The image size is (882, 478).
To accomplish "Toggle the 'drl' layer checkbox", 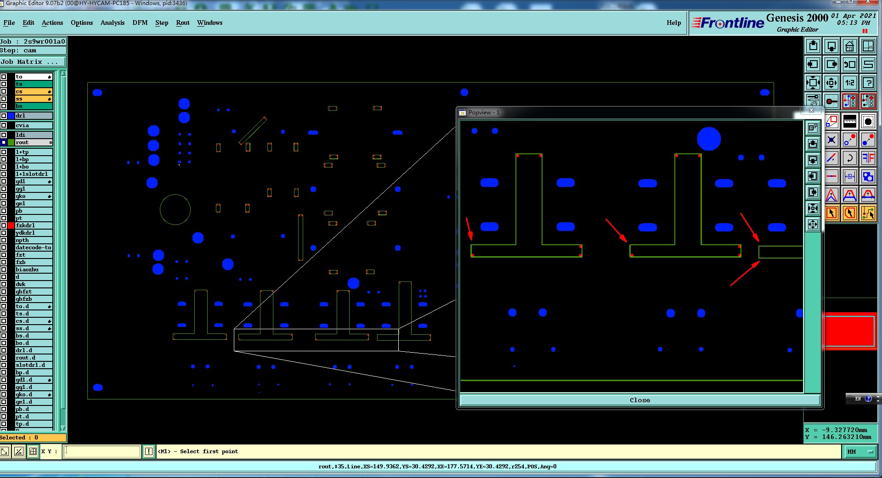I will (x=4, y=116).
